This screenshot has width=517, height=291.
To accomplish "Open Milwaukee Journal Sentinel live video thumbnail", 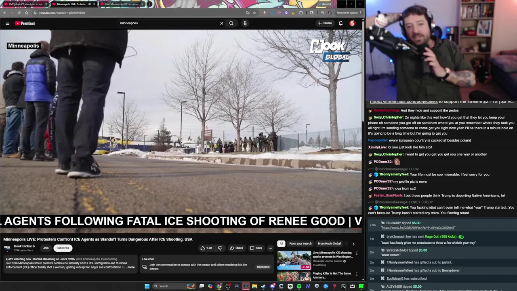I will click(x=294, y=260).
